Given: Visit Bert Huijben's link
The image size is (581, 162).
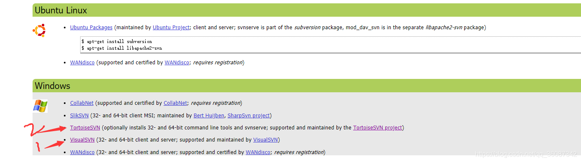Looking at the screenshot, I should pos(209,115).
